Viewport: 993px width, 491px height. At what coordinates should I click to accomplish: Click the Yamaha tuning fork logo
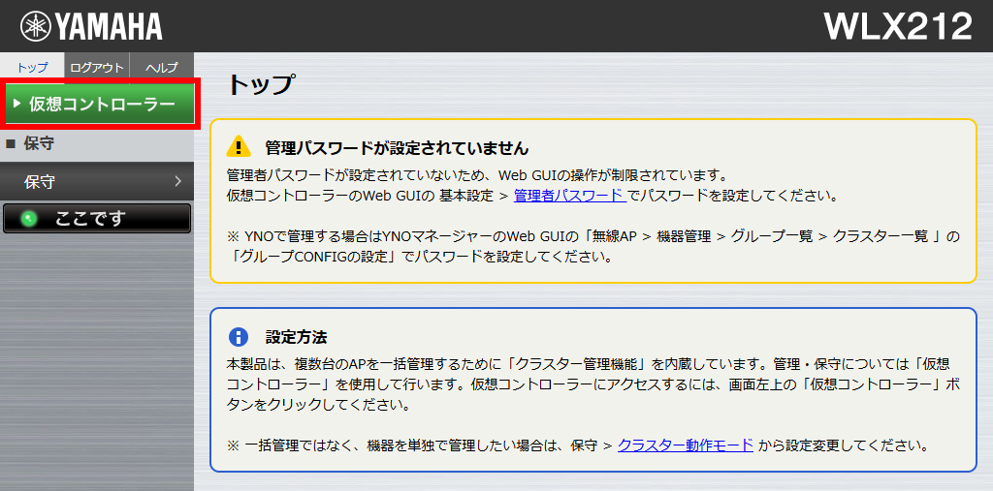37,26
